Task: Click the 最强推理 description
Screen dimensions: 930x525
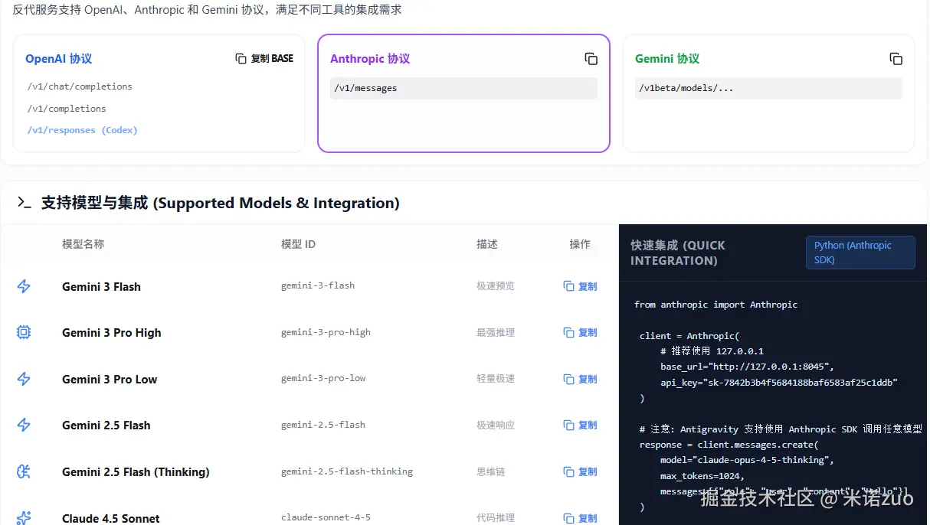Action: pyautogui.click(x=496, y=332)
